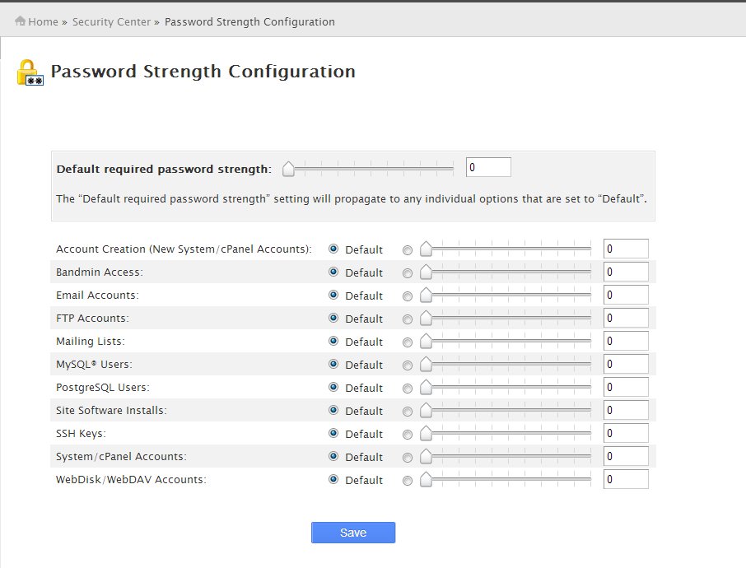Screen dimensions: 746x568
Task: Click MySQL Users strength slider handle
Action: click(426, 365)
